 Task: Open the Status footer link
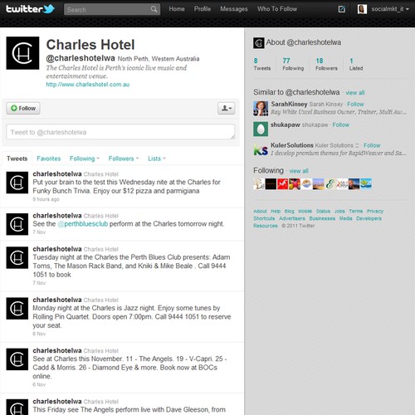323,211
